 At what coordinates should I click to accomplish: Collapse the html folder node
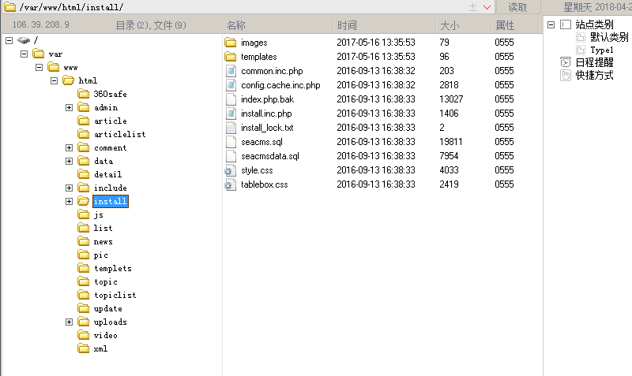pyautogui.click(x=54, y=80)
